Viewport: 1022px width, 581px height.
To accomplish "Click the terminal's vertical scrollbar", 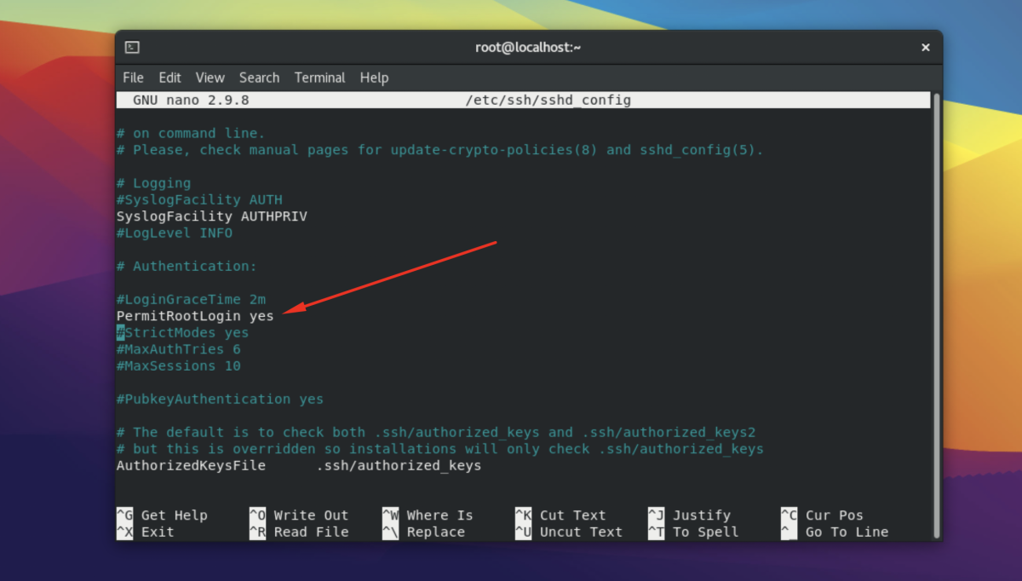I will pyautogui.click(x=937, y=315).
